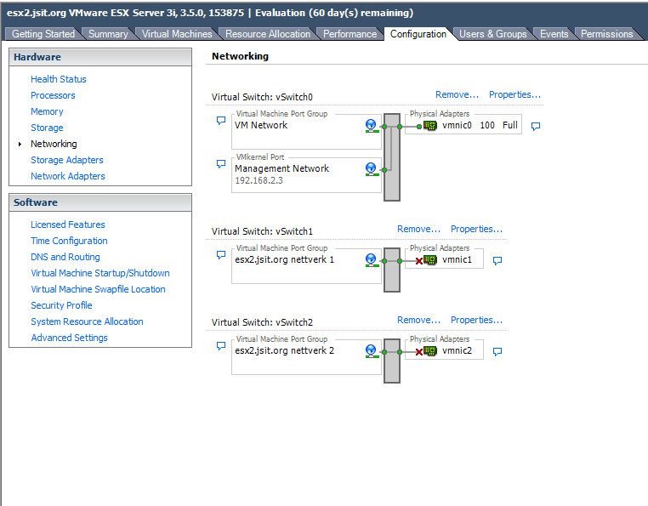This screenshot has height=506, width=648.
Task: Click the info bubble right of vmnic1
Action: 497,260
